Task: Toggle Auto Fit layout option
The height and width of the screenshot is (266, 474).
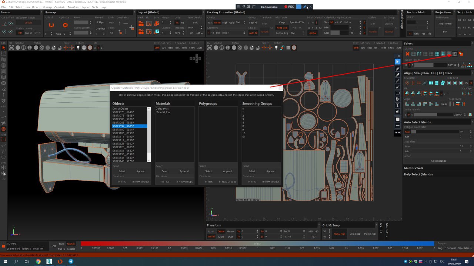Action: pos(253,33)
